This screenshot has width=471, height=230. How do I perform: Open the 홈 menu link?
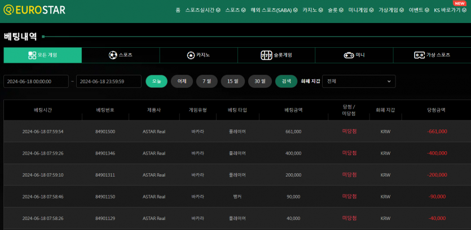(x=178, y=10)
